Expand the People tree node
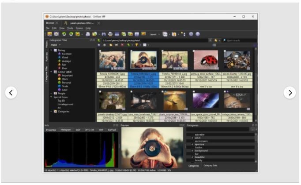 [51, 94]
